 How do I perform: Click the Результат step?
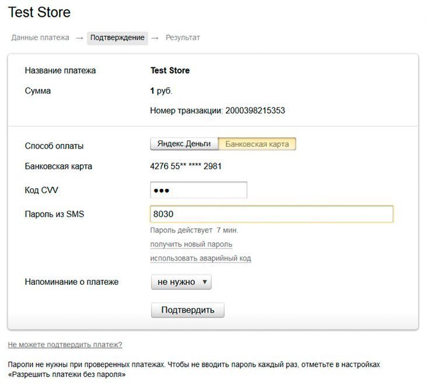click(183, 37)
